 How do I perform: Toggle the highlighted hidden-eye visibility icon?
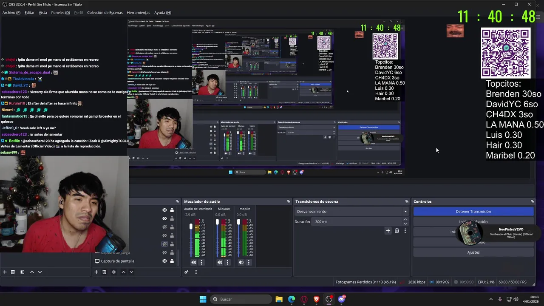click(164, 244)
